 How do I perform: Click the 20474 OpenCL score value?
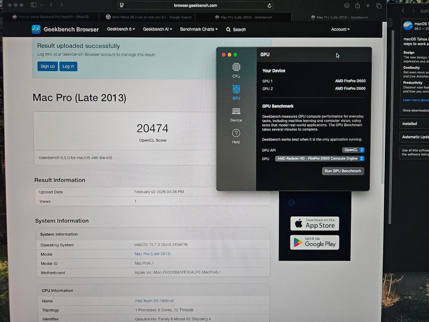(x=152, y=128)
